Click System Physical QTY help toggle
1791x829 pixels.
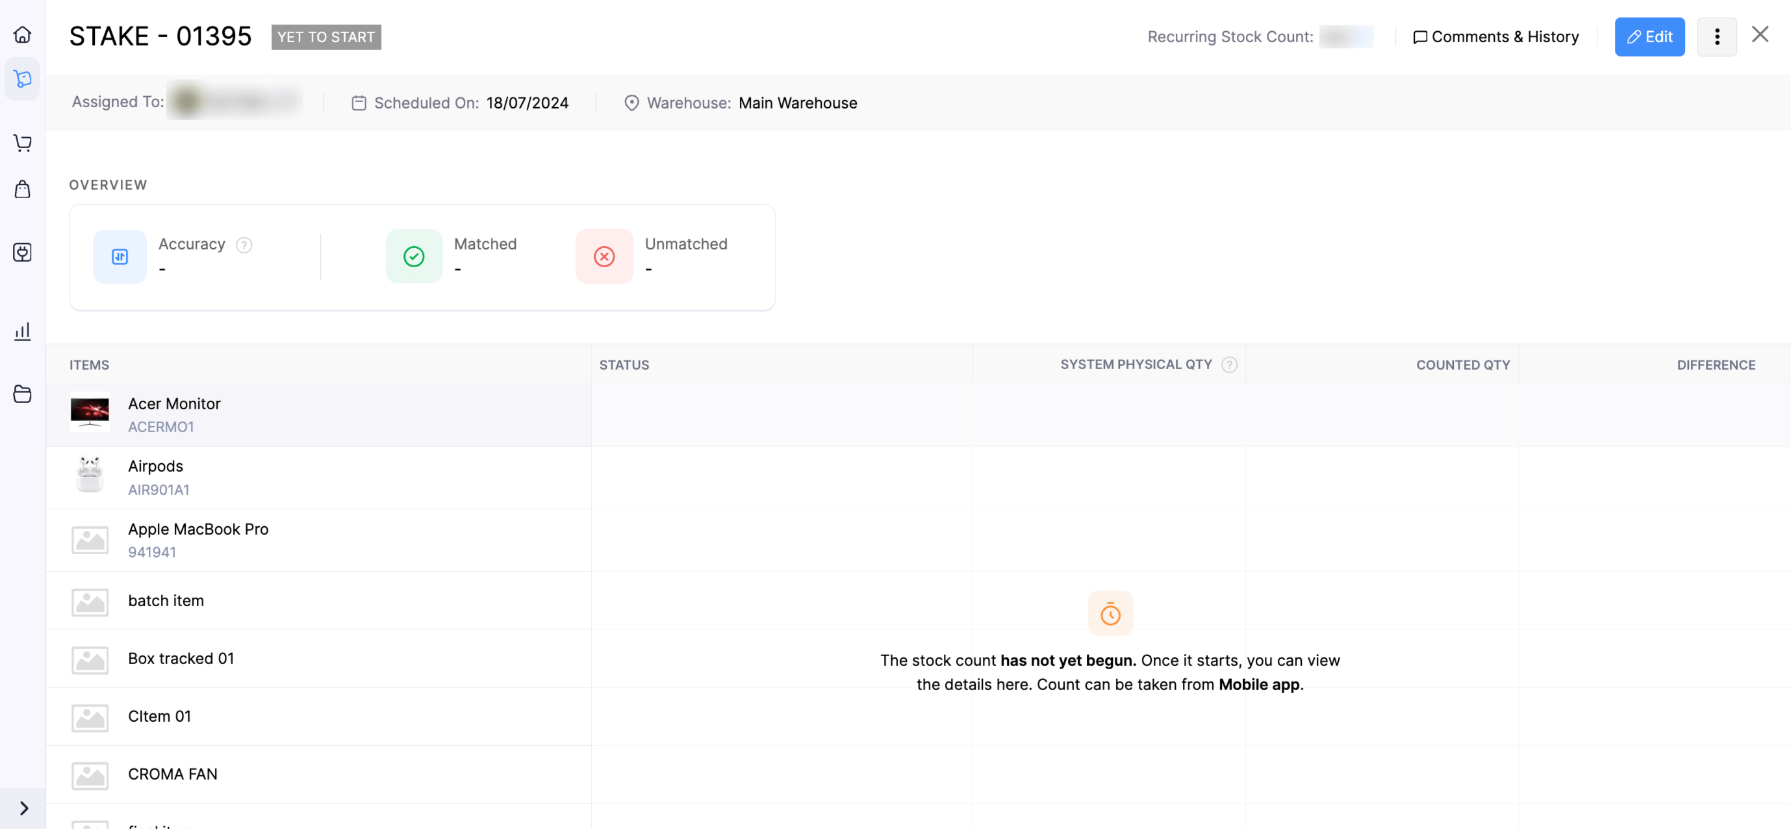coord(1231,364)
